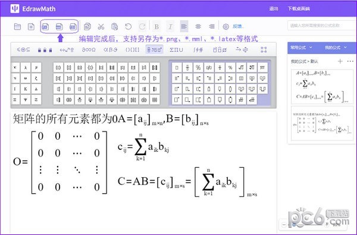Save the formula as a PNG image
Screen dimensions: 357x235
point(45,27)
